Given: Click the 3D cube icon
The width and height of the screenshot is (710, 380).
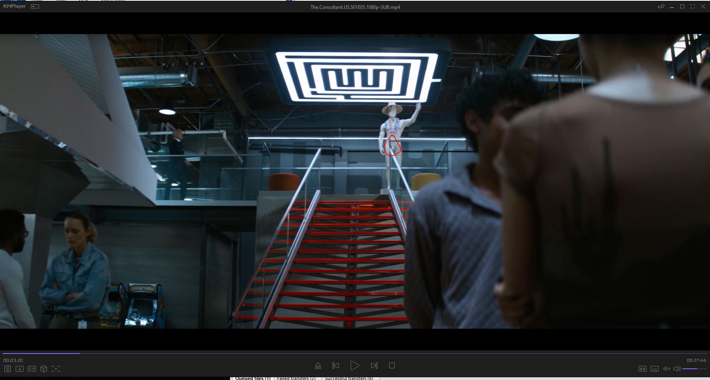Looking at the screenshot, I should tap(44, 369).
